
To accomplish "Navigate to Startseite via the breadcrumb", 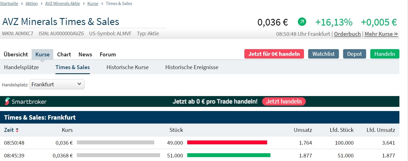I will pyautogui.click(x=9, y=3).
